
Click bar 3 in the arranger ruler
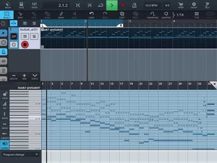[130, 21]
